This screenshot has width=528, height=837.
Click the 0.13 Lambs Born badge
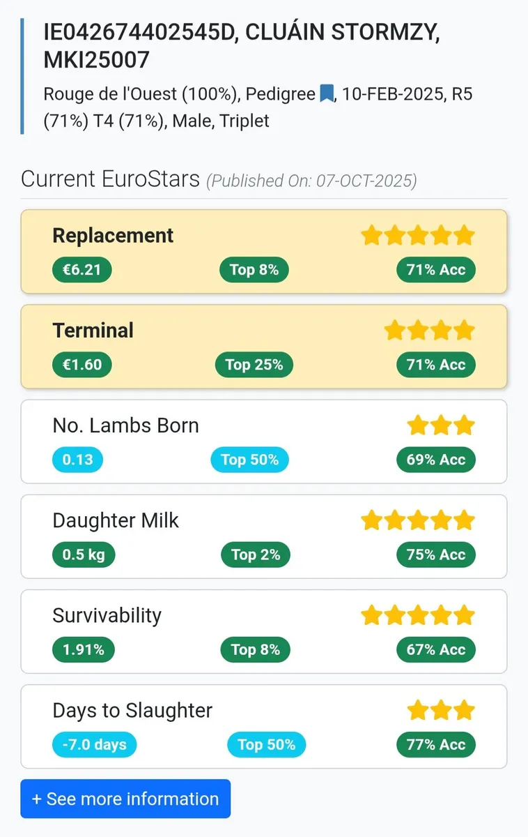point(77,460)
